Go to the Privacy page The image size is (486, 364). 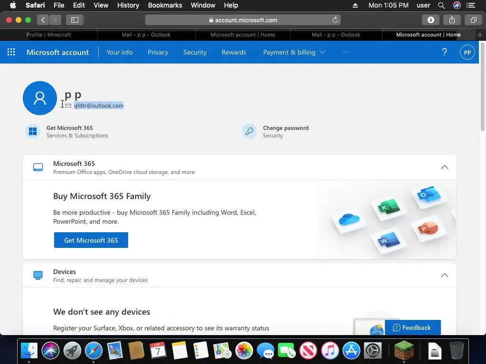[158, 52]
